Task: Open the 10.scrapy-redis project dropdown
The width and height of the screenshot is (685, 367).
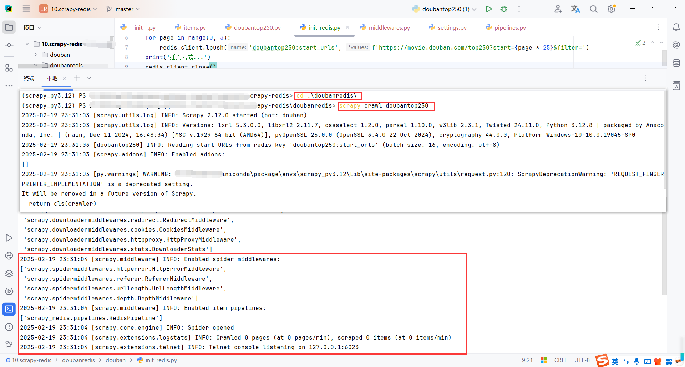Action: click(68, 9)
